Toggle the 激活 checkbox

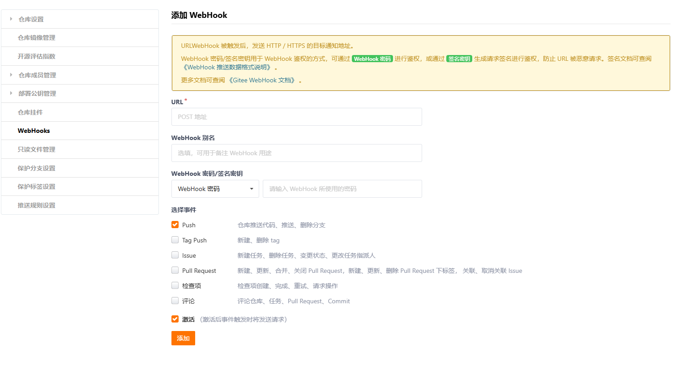[175, 319]
